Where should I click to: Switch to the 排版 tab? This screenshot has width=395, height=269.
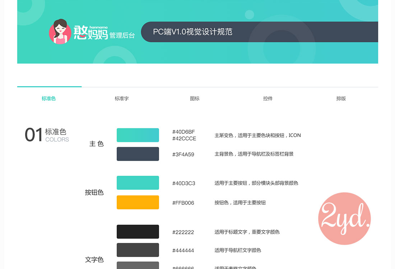(341, 99)
